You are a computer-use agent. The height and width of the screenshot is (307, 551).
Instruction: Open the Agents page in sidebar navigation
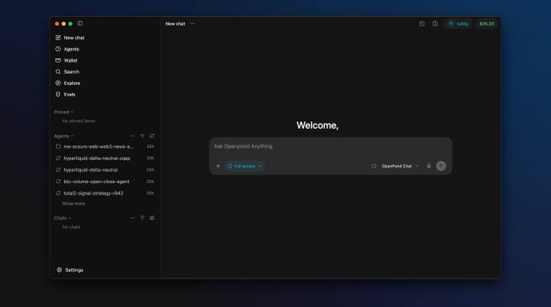(x=67, y=49)
